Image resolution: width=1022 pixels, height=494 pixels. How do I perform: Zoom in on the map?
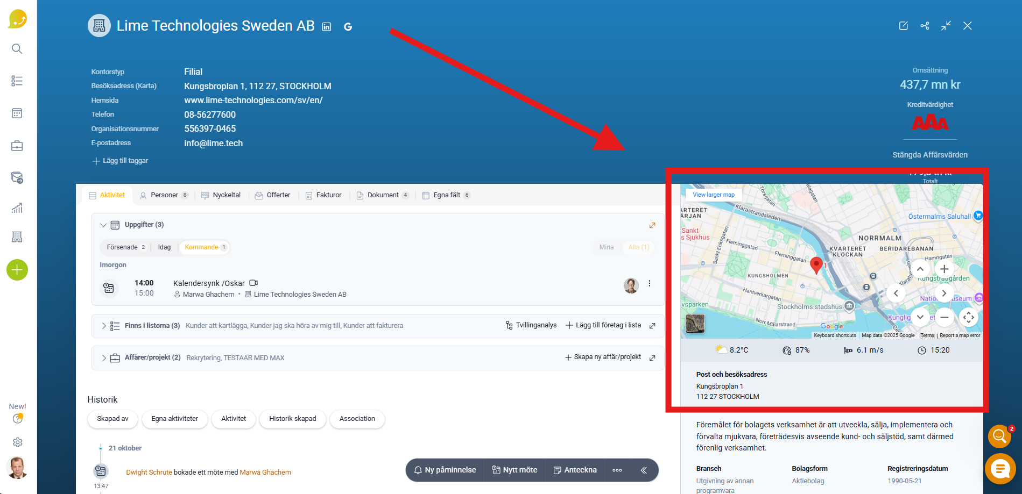pos(945,269)
